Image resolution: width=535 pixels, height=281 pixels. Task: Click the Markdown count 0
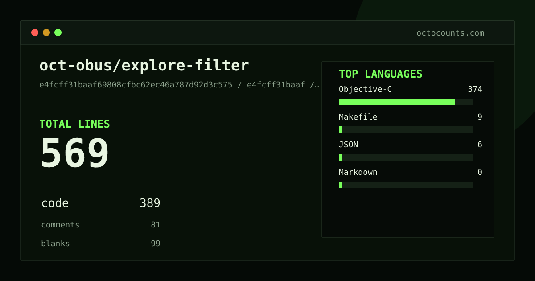click(x=480, y=172)
